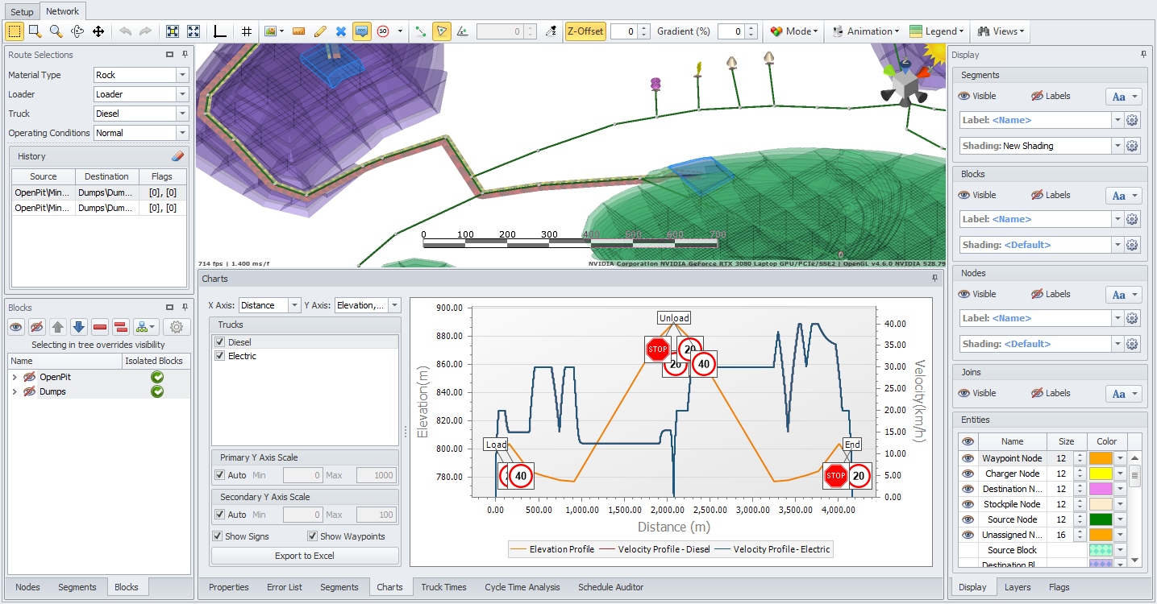Click the speed limit sign toolbar icon

pos(383,31)
